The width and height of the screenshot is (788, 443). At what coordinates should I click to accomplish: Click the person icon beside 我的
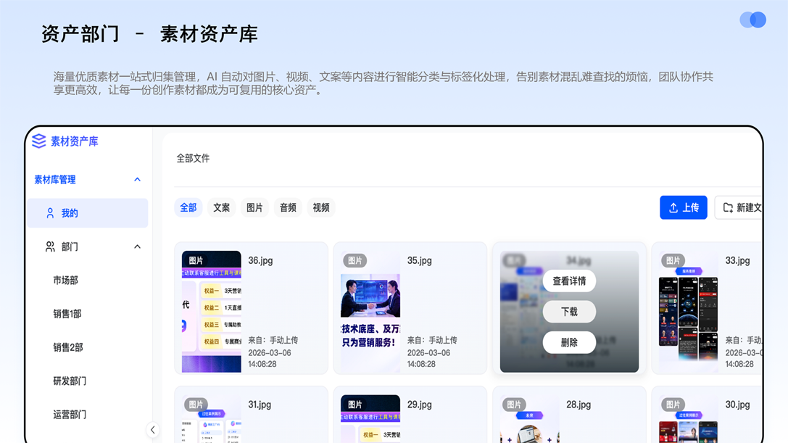pyautogui.click(x=50, y=213)
